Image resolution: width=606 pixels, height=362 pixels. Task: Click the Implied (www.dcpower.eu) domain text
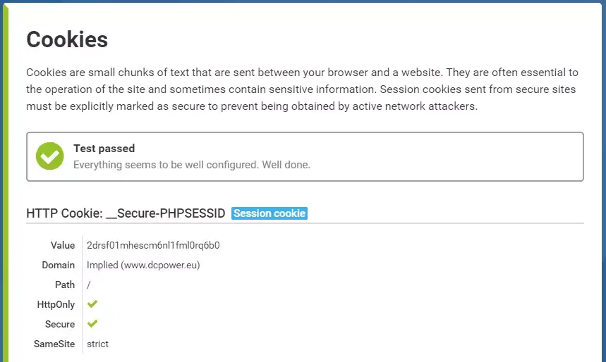point(143,265)
